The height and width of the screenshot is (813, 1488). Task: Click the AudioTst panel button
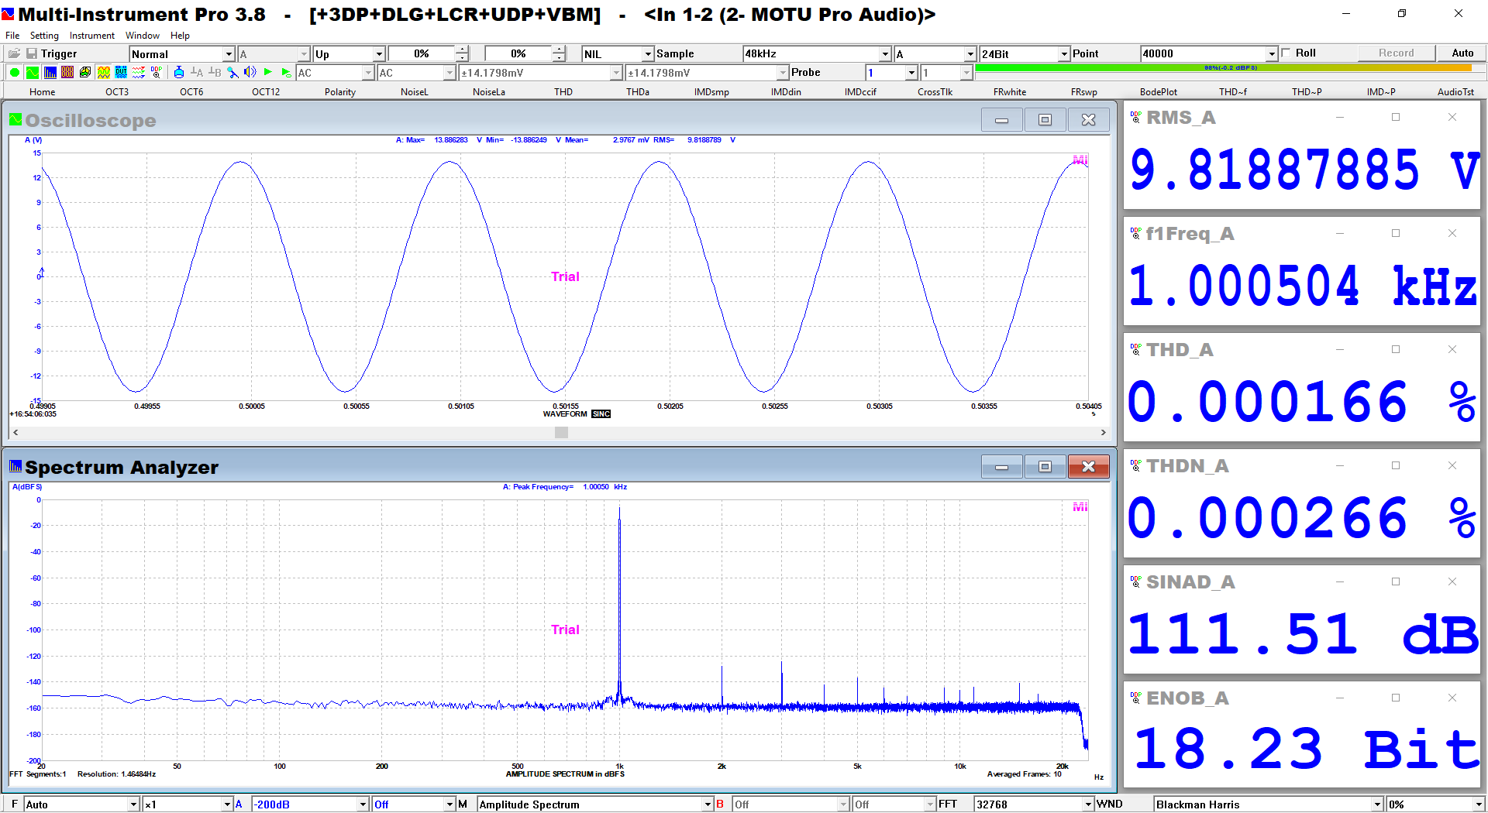click(1455, 91)
